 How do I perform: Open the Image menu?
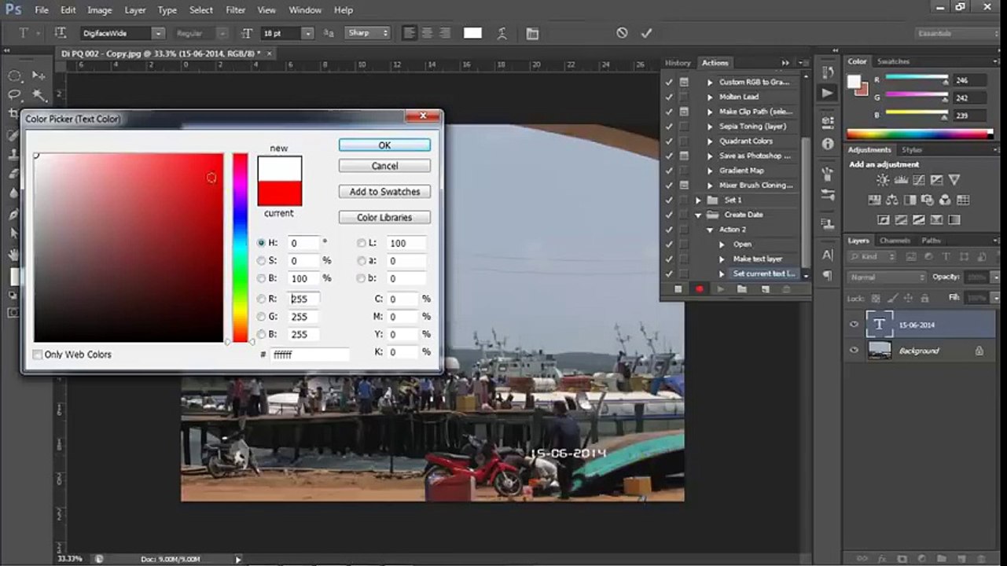click(x=99, y=10)
